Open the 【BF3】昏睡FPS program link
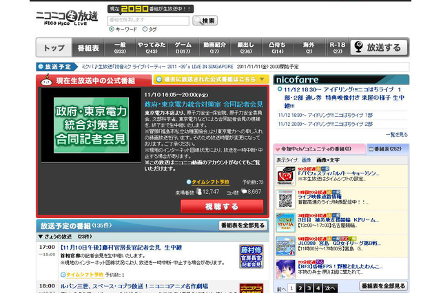This screenshot has height=293, width=441. [x=340, y=266]
